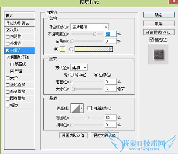
Task: Enable the 图案叠加 checkbox
Action: click(x=8, y=99)
